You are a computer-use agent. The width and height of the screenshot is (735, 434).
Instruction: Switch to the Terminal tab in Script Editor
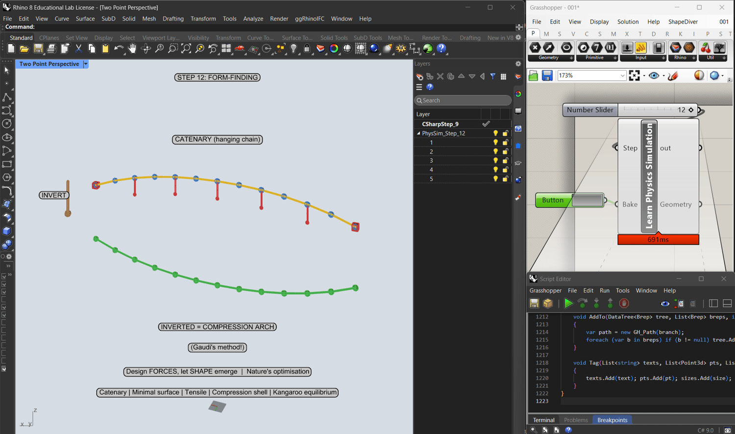(x=543, y=420)
